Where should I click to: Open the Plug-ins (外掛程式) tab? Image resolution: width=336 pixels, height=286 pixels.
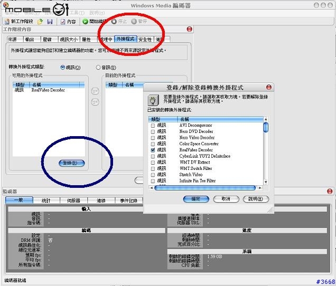[x=126, y=39]
